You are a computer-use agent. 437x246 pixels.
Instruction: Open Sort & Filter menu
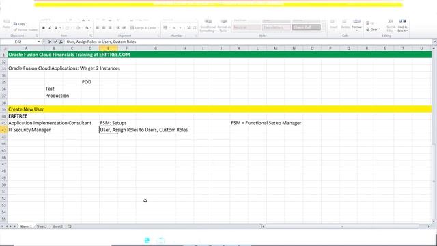pyautogui.click(x=391, y=26)
